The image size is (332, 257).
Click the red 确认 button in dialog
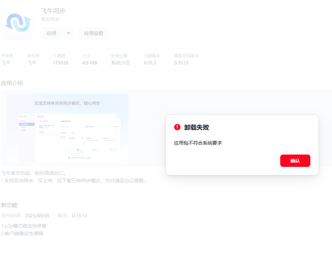(295, 161)
